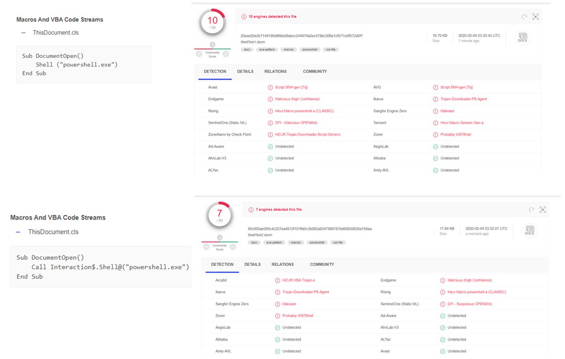565x359 pixels.
Task: Open COMMUNITY tab in ShellTest2.docm report
Action: (322, 264)
